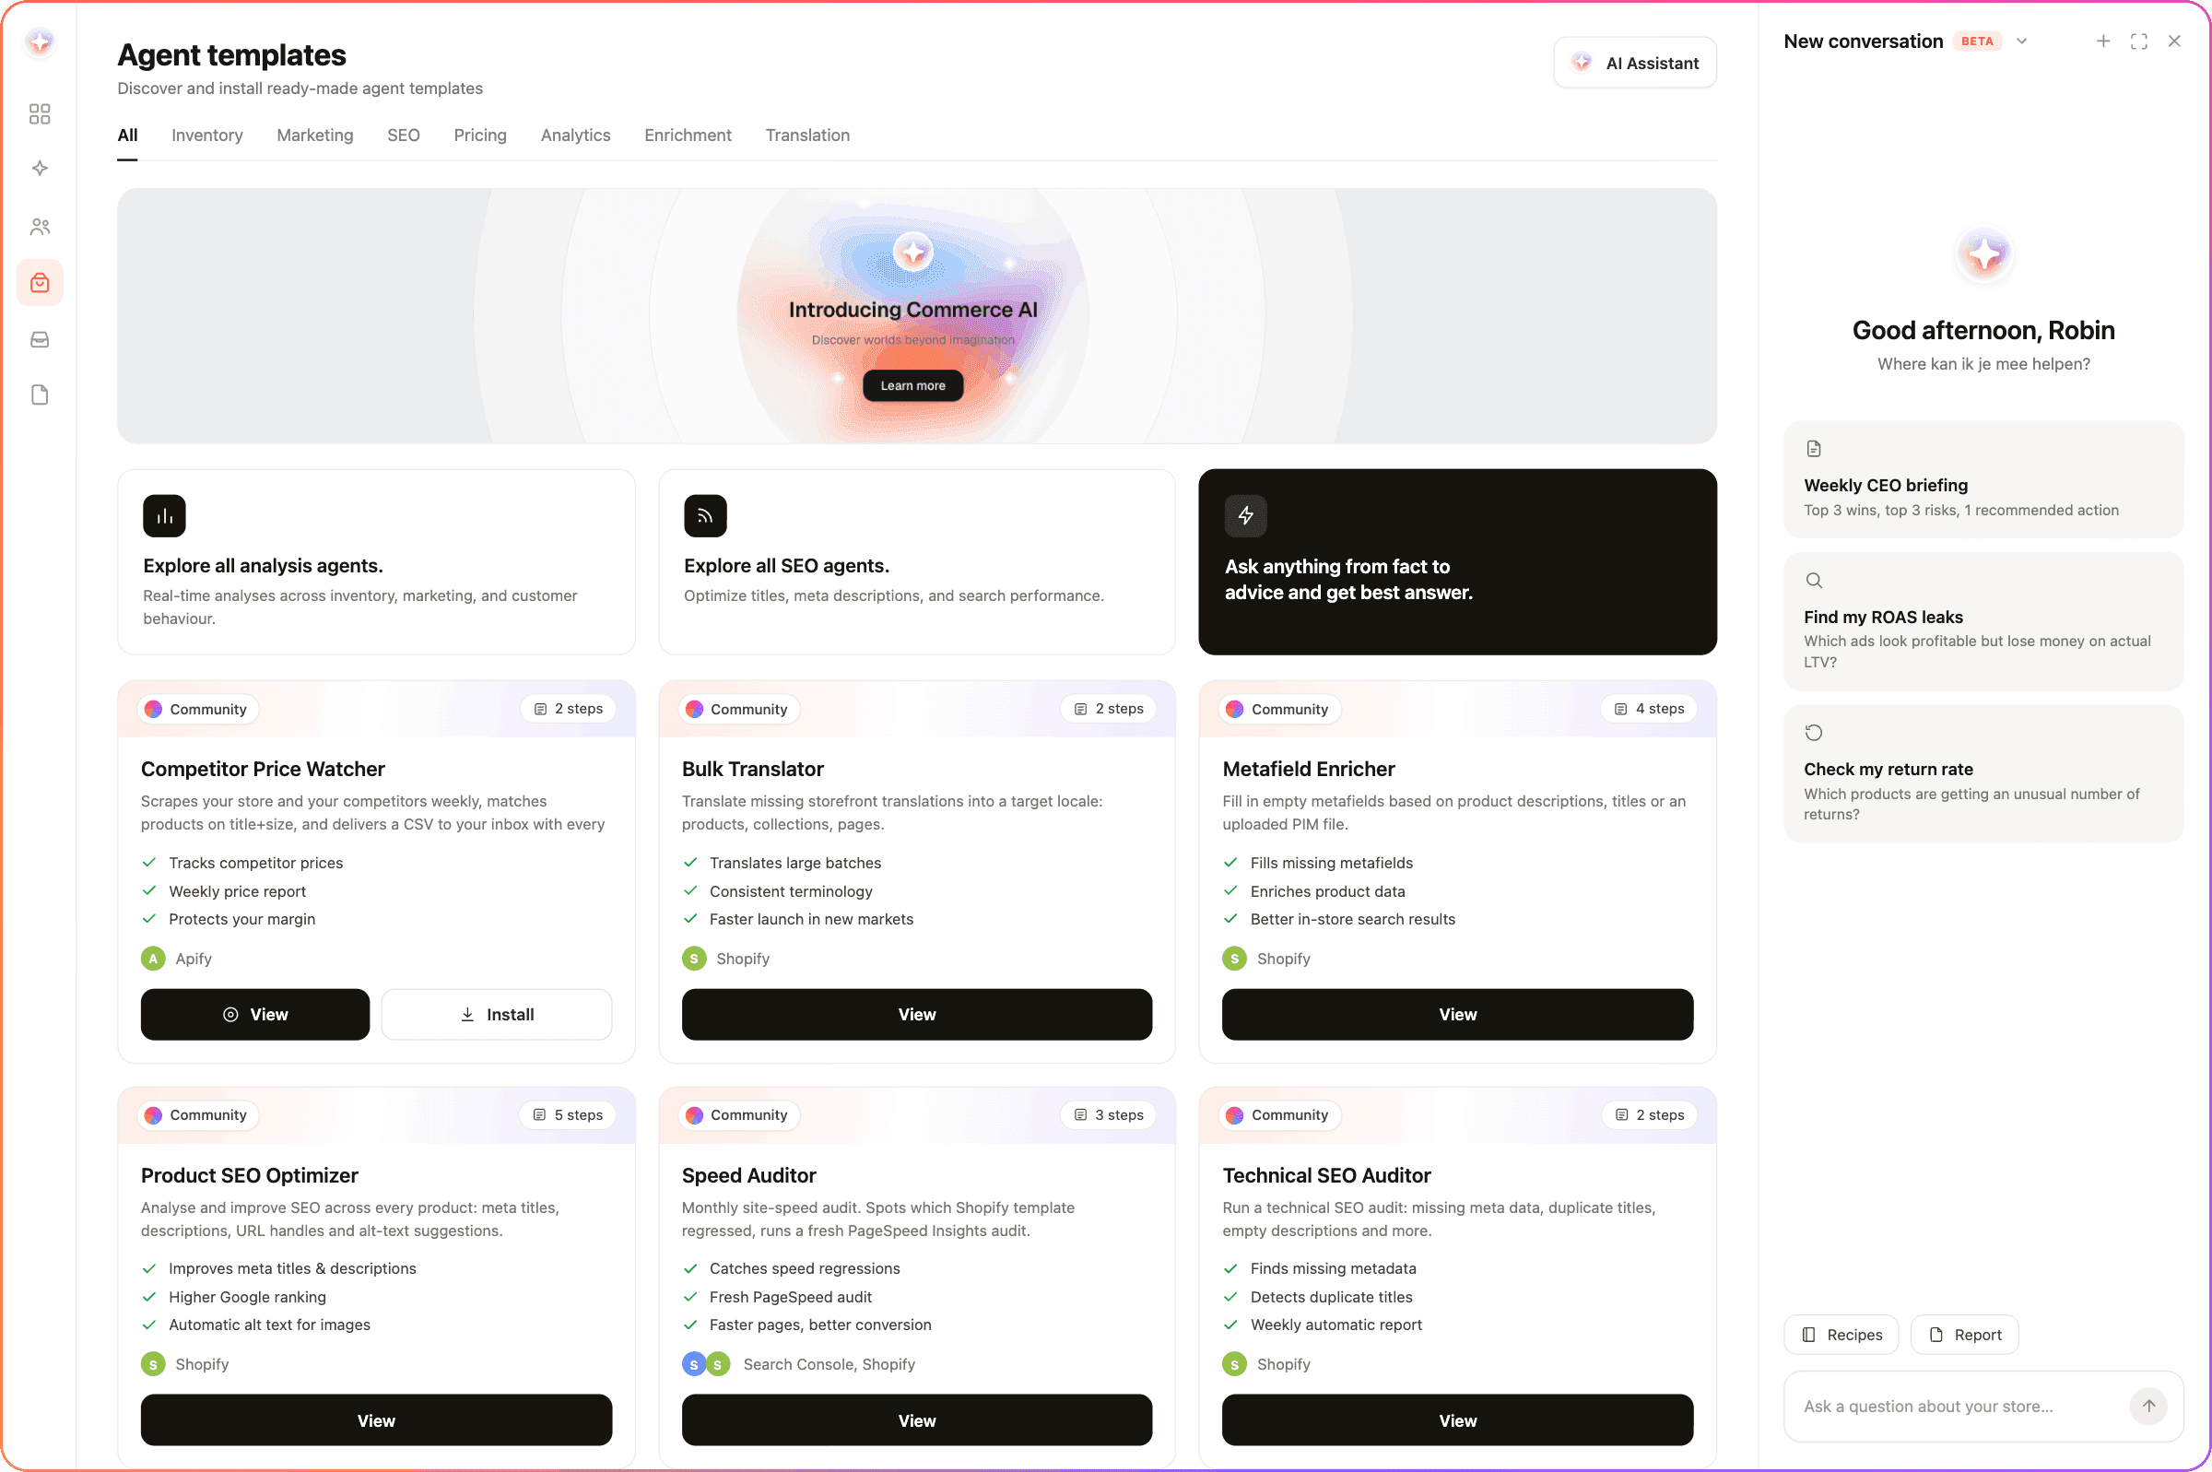Switch to the Marketing tab

coord(314,135)
